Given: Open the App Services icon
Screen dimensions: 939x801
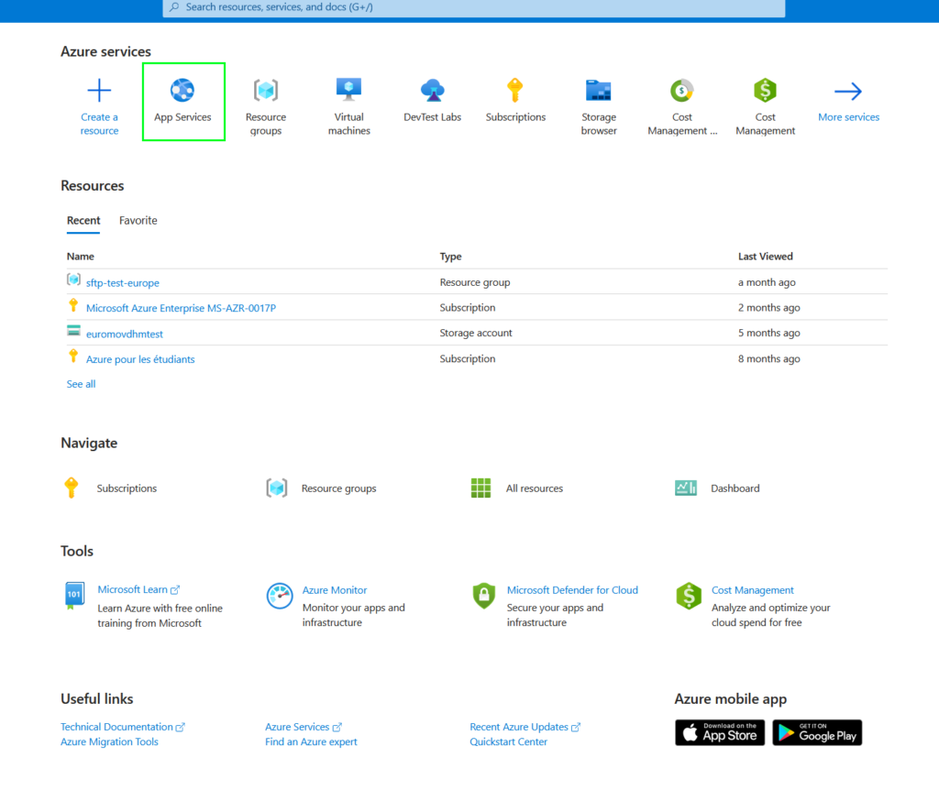Looking at the screenshot, I should click(182, 91).
